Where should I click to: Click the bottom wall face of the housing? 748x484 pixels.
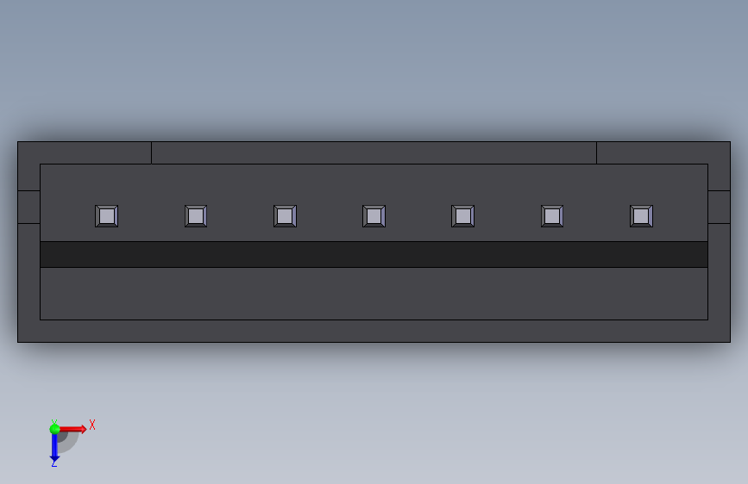[x=374, y=331]
